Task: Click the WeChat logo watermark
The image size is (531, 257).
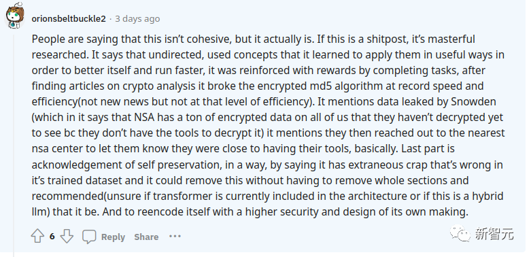Action: [x=460, y=233]
